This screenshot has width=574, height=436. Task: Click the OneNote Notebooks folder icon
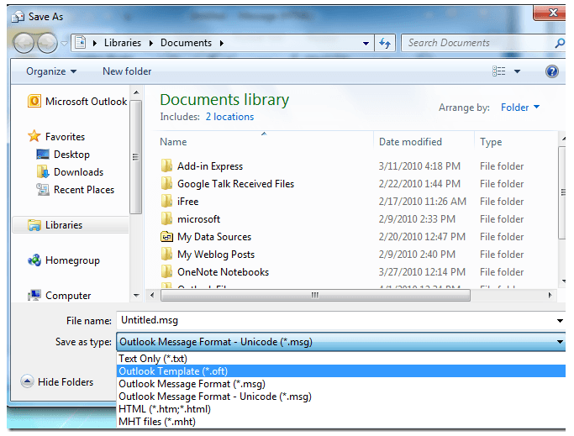pyautogui.click(x=166, y=271)
